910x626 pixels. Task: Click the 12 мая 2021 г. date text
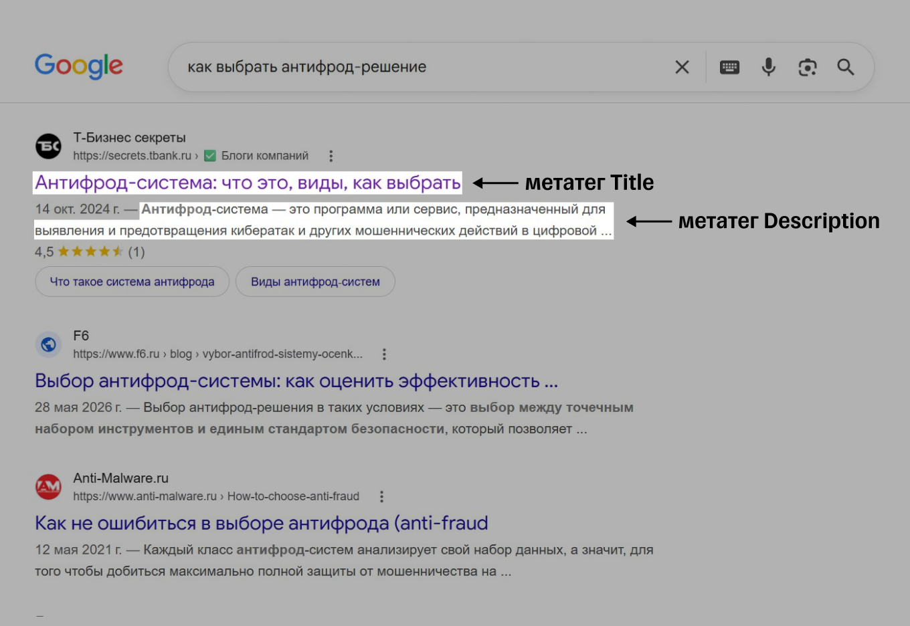click(x=78, y=550)
